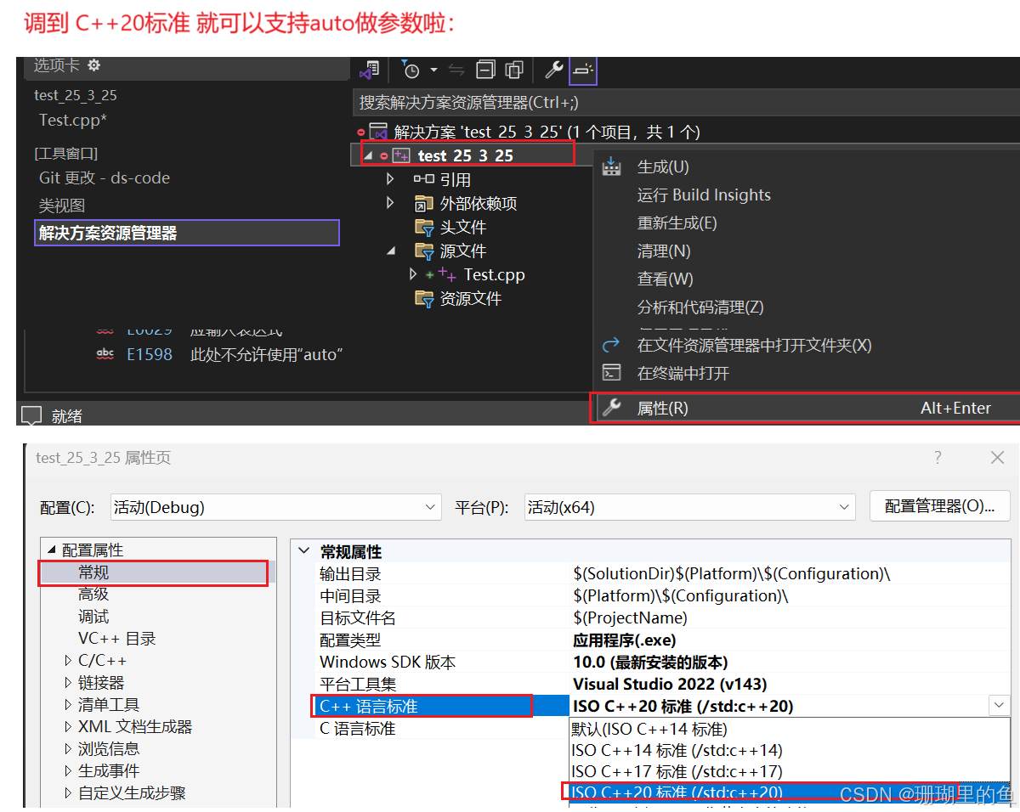Select 高级 in the property tree
The height and width of the screenshot is (812, 1020).
pyautogui.click(x=93, y=595)
